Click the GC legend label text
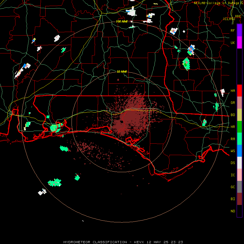Screen dimensions: 244x244 [x=233, y=187]
